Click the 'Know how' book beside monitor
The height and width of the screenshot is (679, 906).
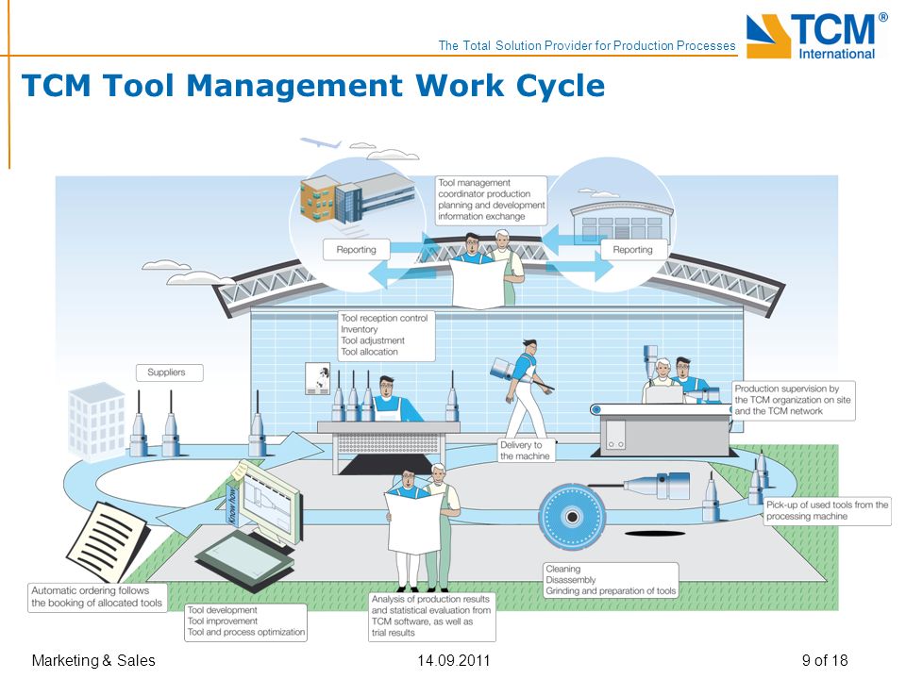coord(232,505)
